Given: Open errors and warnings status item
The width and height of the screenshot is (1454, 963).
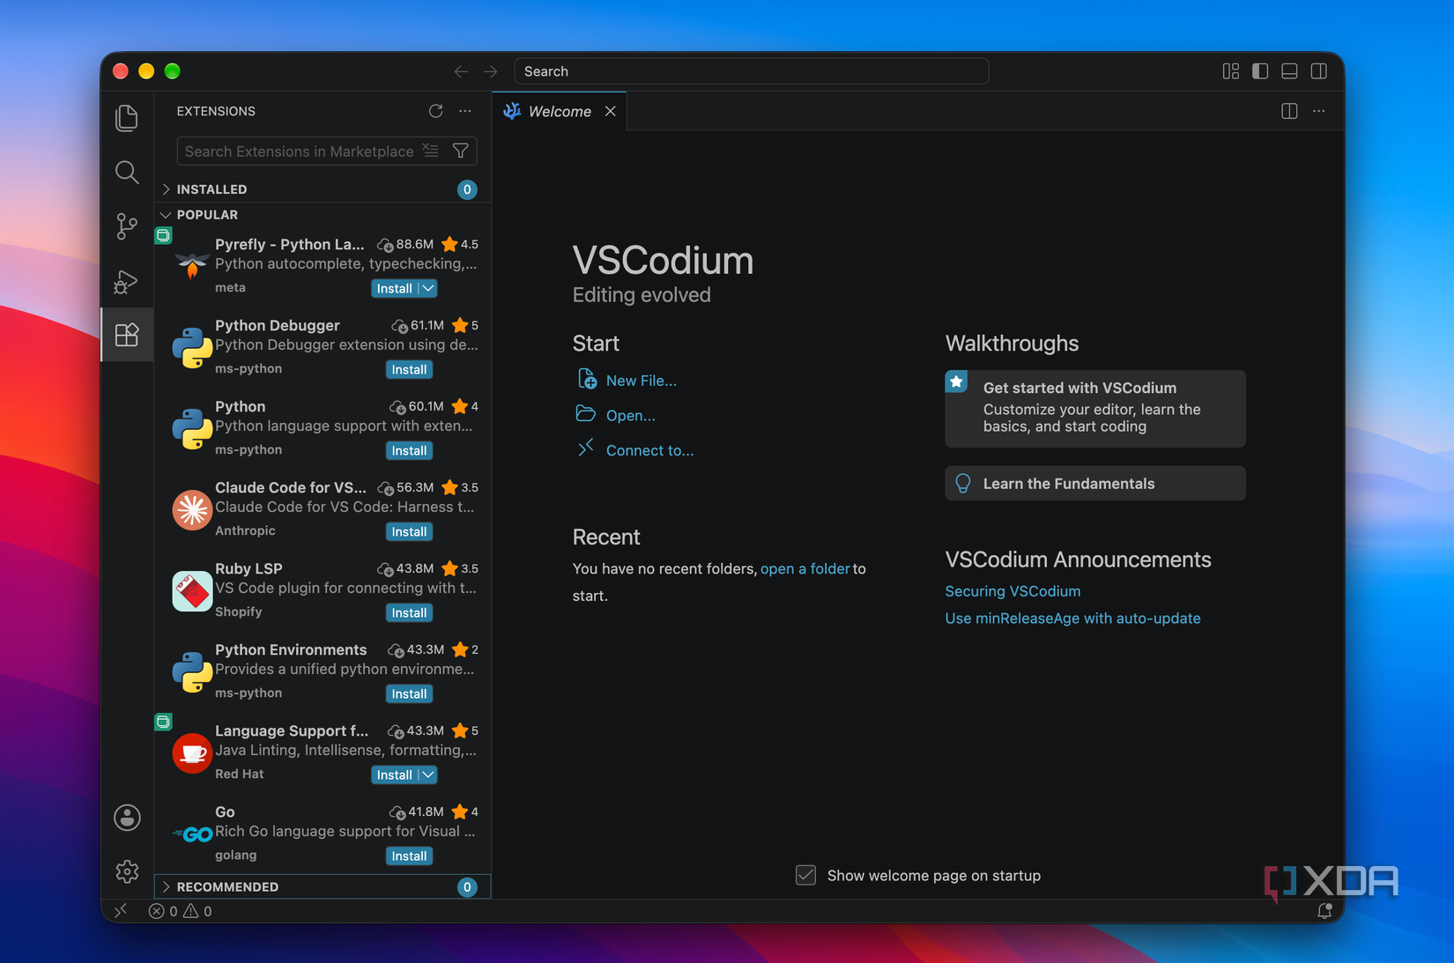Looking at the screenshot, I should pos(181,911).
